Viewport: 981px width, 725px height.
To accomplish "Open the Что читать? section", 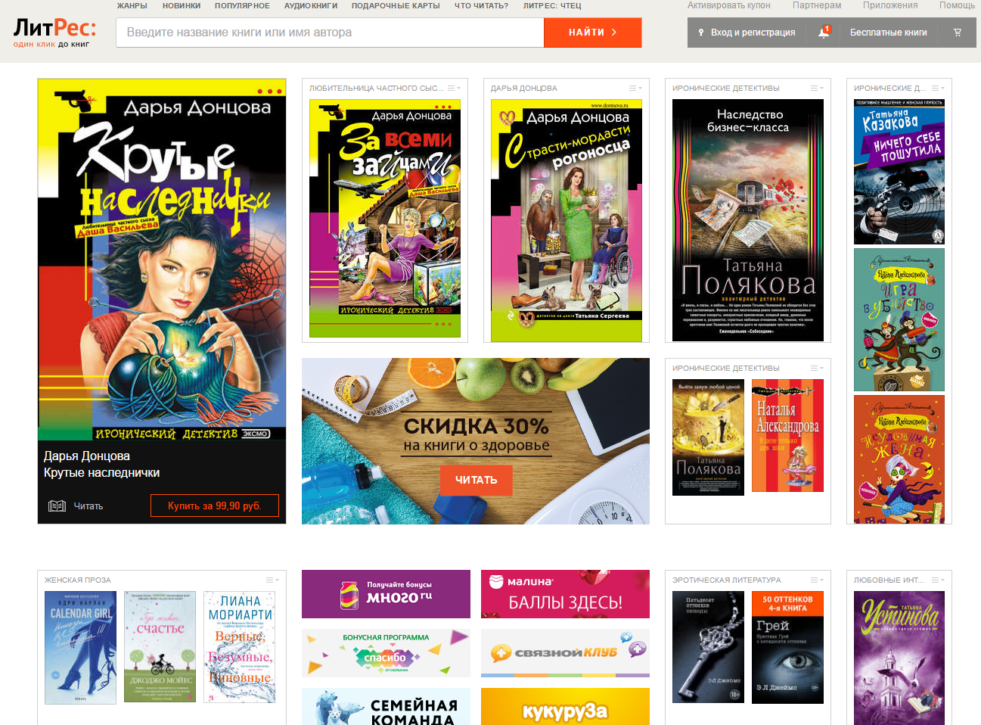I will [481, 6].
